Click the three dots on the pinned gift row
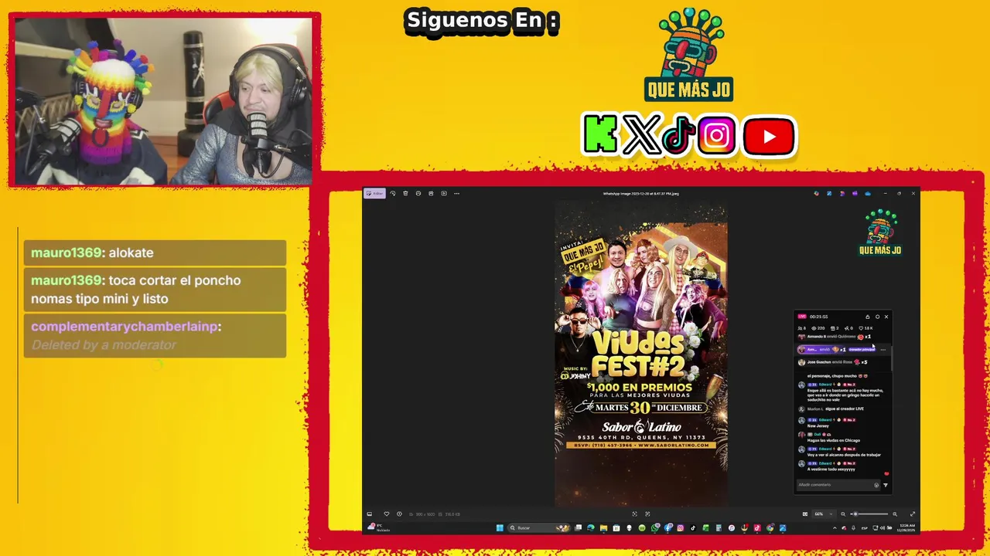Image resolution: width=990 pixels, height=556 pixels. (x=883, y=350)
